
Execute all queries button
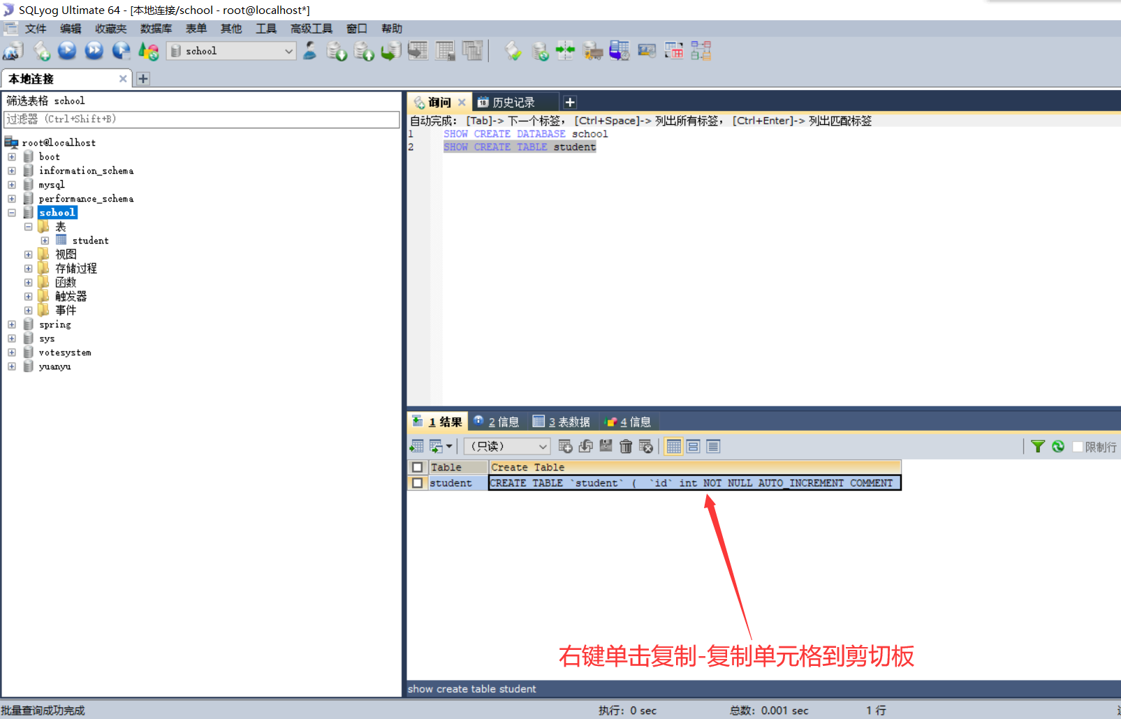pos(94,51)
